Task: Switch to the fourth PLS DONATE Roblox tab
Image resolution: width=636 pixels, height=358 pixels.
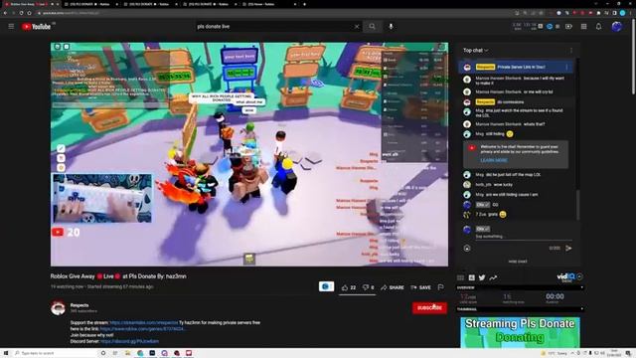Action: [209, 4]
